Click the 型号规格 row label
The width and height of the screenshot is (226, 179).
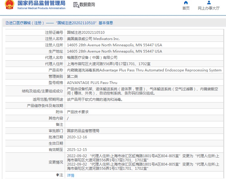(x=56, y=83)
